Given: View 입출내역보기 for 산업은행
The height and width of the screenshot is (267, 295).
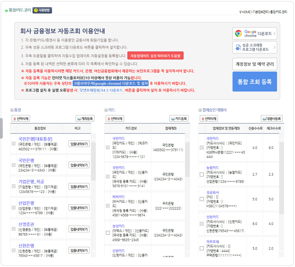Looking at the screenshot, I should coord(79,208).
